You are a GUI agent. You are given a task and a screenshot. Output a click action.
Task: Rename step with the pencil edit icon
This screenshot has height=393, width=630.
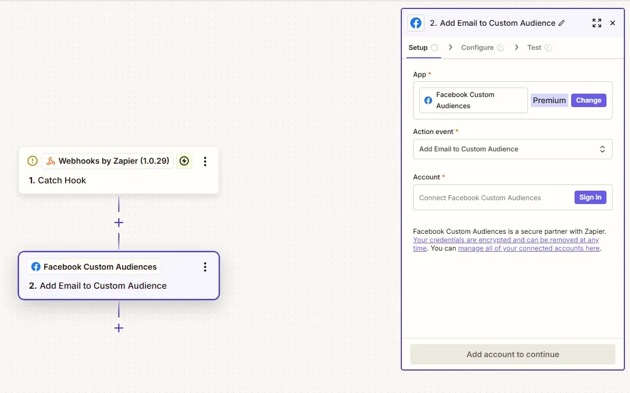(x=562, y=24)
